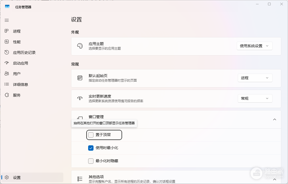Image resolution: width=288 pixels, height=184 pixels.
Task: Click the 其他选项 section title
Action: click(x=96, y=177)
